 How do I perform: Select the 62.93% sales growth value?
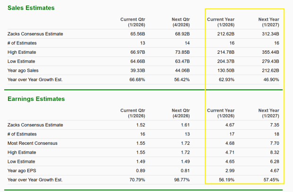pyautogui.click(x=224, y=79)
